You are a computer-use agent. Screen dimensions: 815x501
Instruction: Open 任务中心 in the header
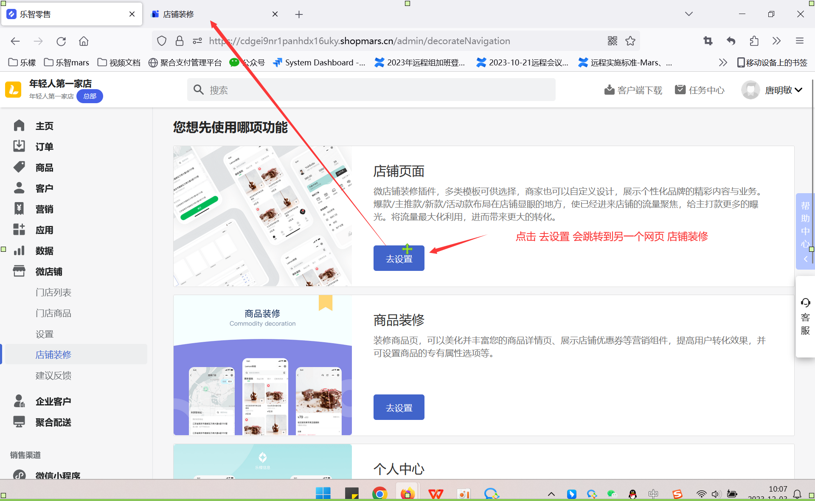tap(700, 90)
